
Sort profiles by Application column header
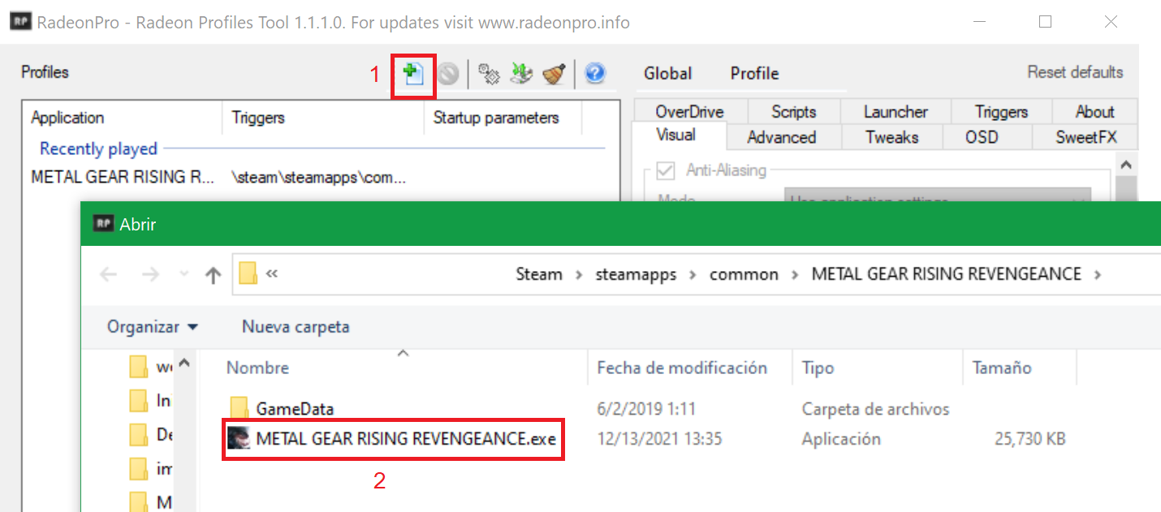pyautogui.click(x=122, y=118)
